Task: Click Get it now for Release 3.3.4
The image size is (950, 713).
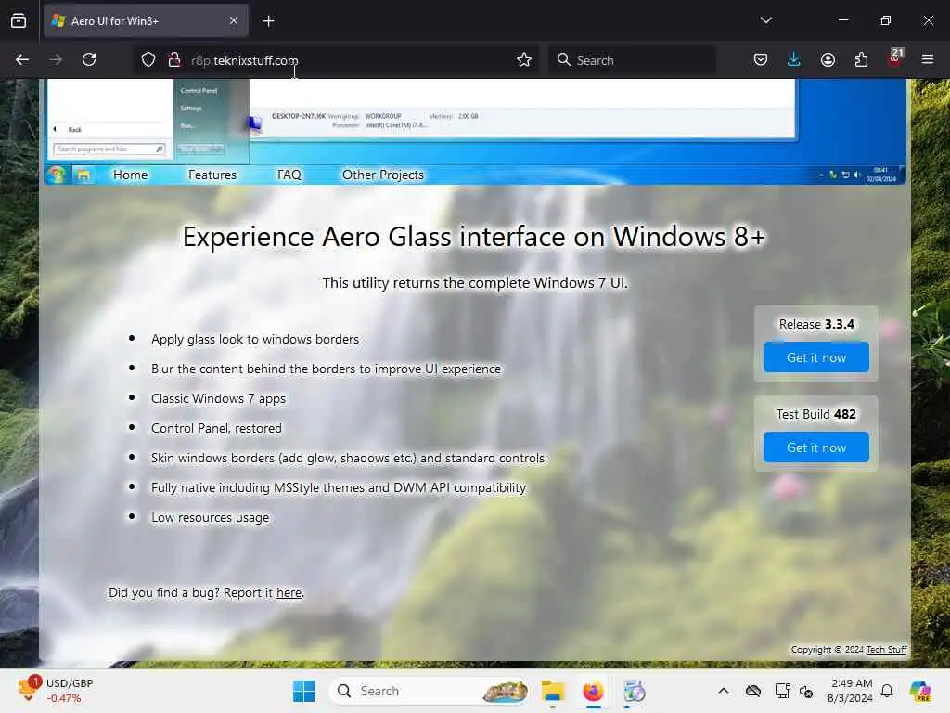Action: 816,357
